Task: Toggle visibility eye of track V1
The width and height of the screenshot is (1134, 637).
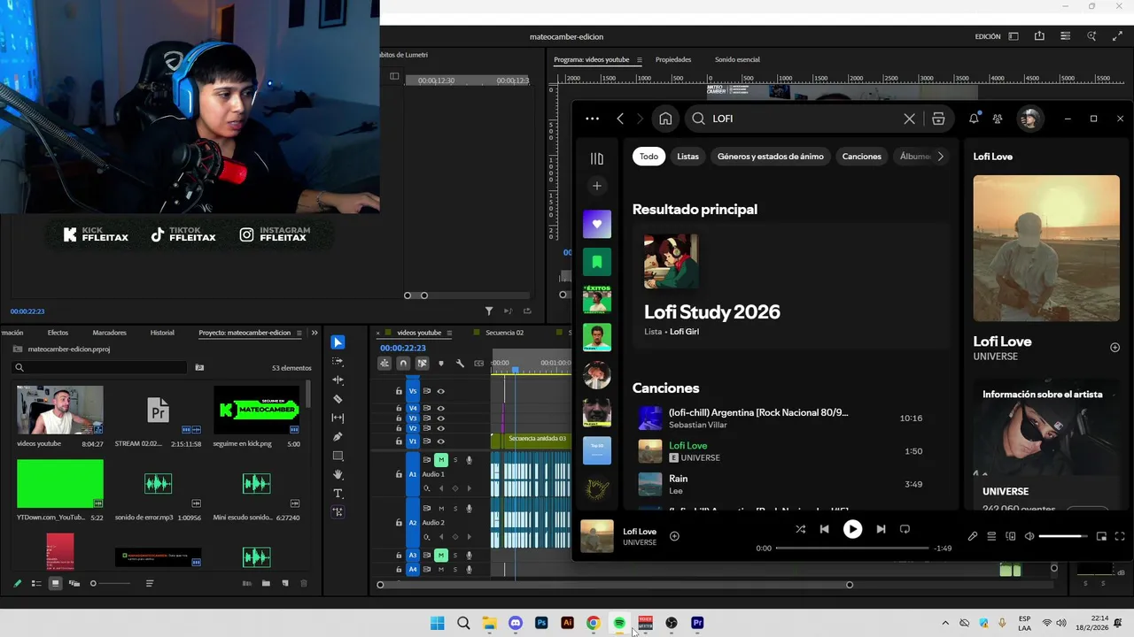Action: (440, 441)
